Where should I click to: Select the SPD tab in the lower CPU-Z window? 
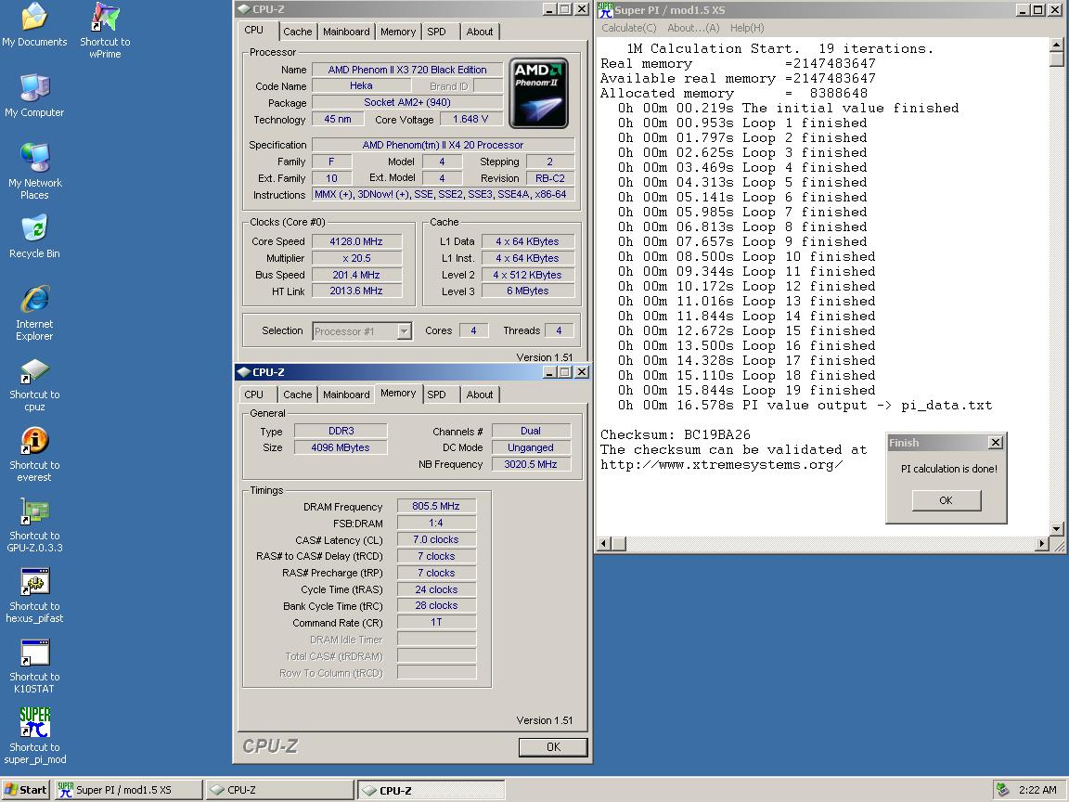pos(436,395)
